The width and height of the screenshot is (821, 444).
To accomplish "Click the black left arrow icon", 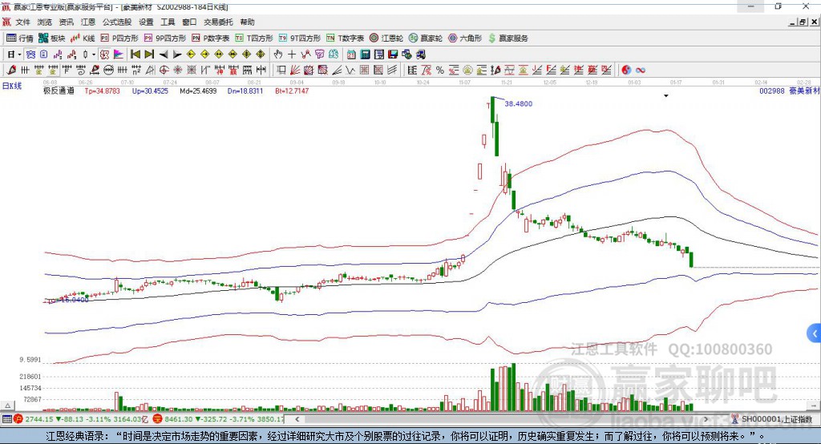I will pyautogui.click(x=164, y=54).
